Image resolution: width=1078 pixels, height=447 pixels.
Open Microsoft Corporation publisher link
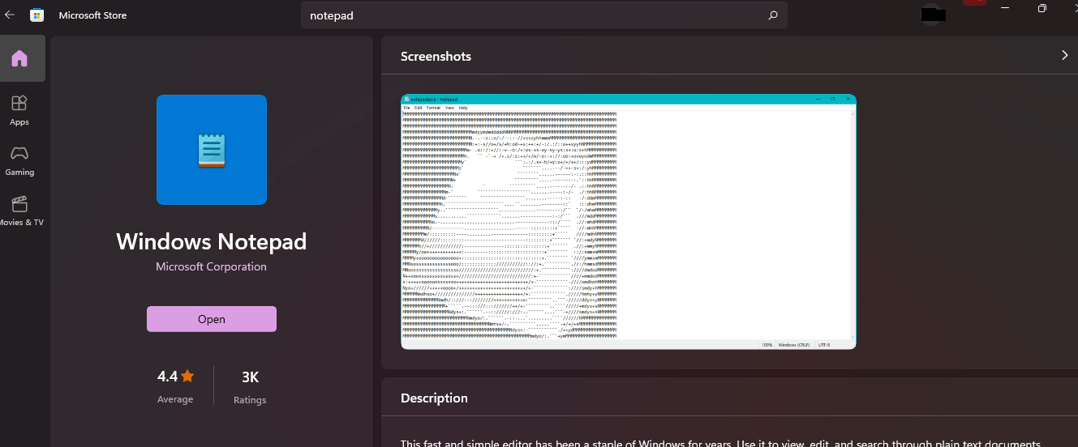click(211, 266)
